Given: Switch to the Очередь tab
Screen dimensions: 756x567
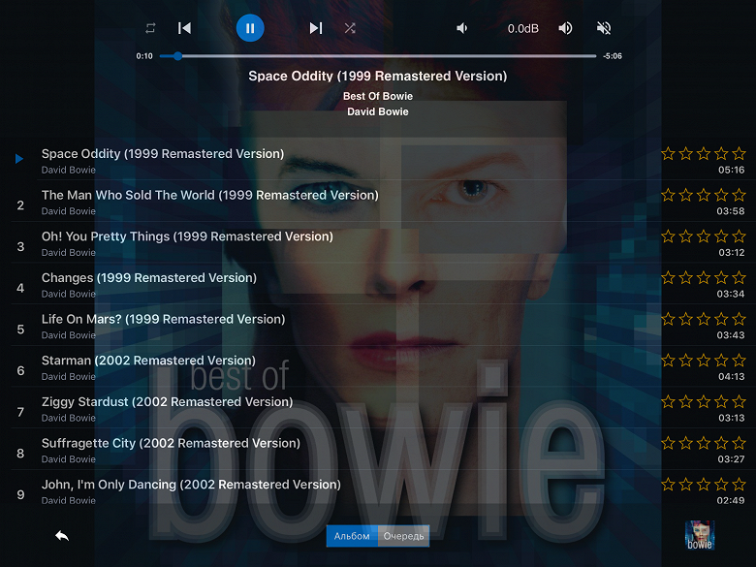Looking at the screenshot, I should click(x=403, y=536).
